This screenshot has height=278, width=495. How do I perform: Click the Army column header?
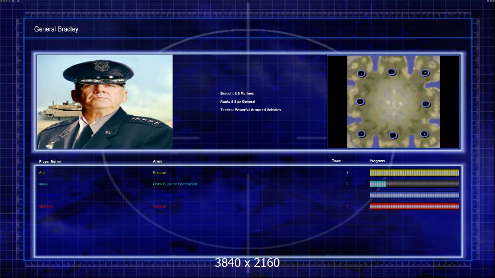[157, 161]
